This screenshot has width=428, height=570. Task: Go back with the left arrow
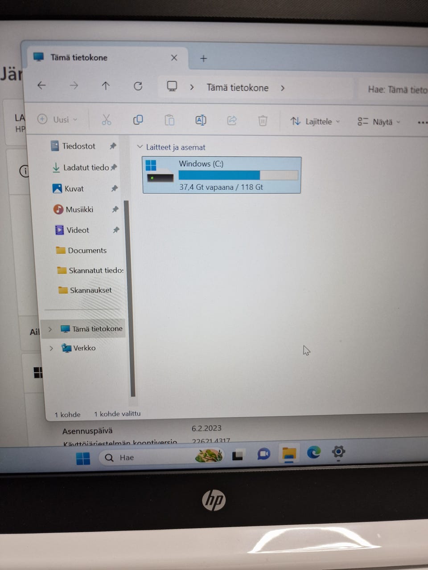point(41,85)
